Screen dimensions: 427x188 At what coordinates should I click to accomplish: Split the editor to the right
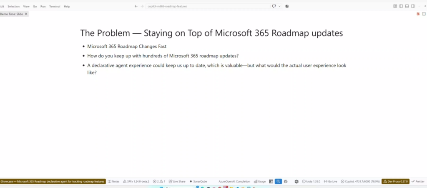[424, 14]
